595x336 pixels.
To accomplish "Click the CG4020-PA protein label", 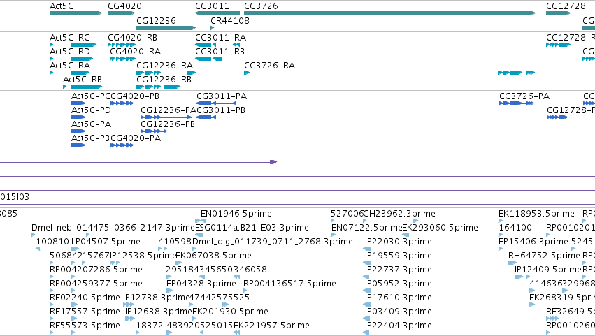I will click(136, 138).
